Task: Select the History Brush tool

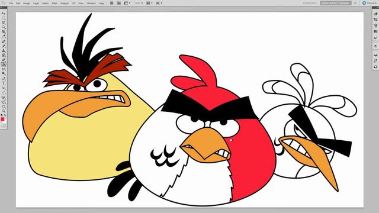Action: coord(4,55)
